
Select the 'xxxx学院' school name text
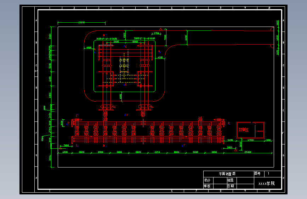pos(267,183)
